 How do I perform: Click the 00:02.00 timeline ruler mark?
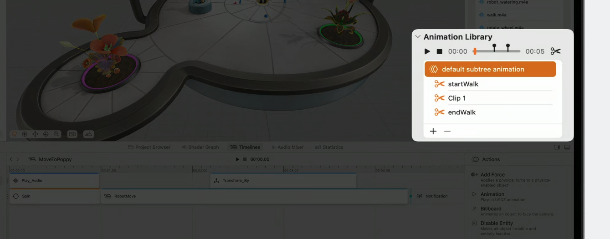click(200, 170)
